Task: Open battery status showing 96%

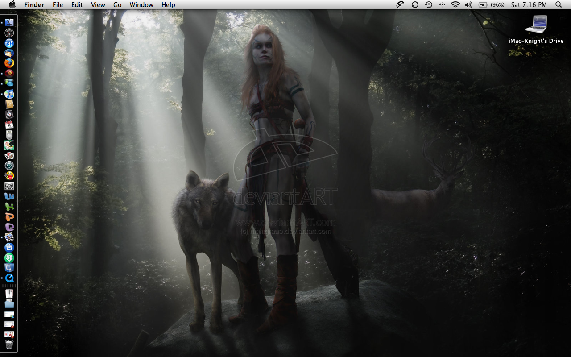Action: (x=492, y=4)
